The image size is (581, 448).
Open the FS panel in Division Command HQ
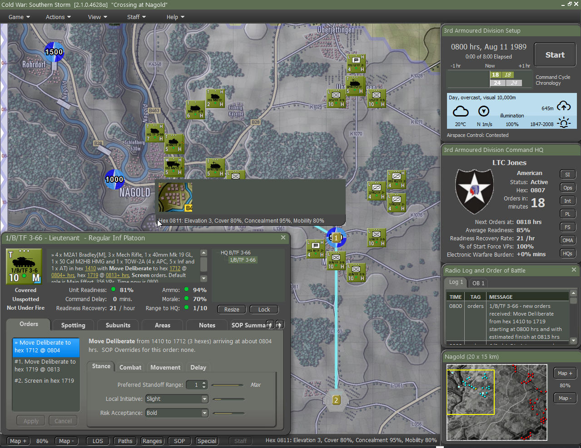(567, 227)
